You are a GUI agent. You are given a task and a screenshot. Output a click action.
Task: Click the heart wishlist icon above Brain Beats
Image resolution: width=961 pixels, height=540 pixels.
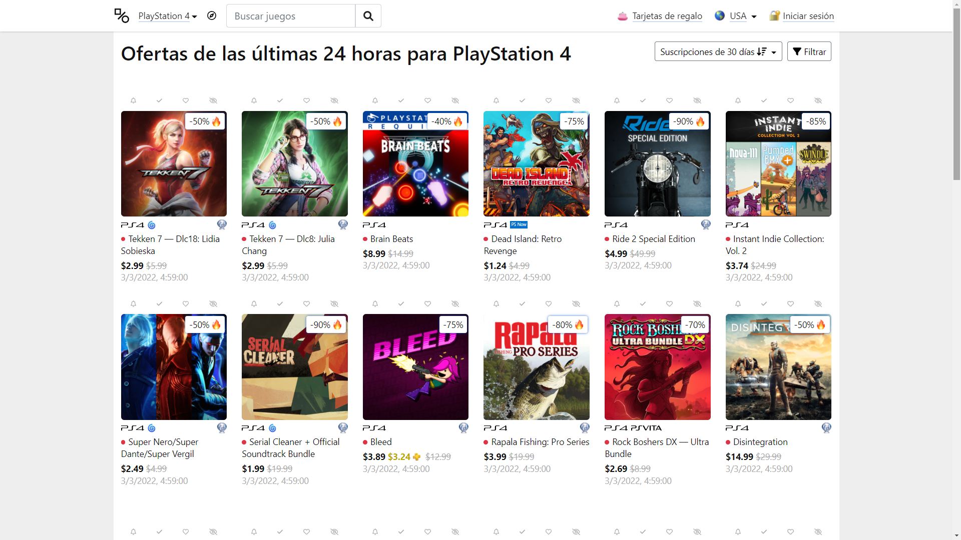tap(427, 100)
